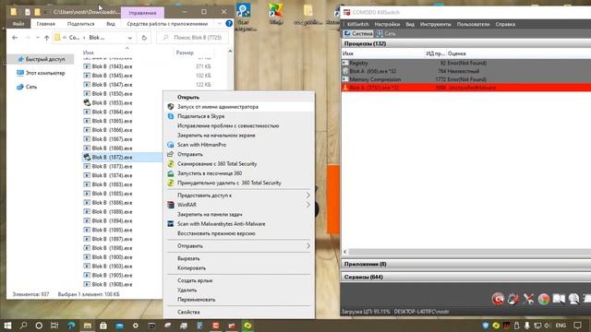Open address bar history dropdown

129,38
